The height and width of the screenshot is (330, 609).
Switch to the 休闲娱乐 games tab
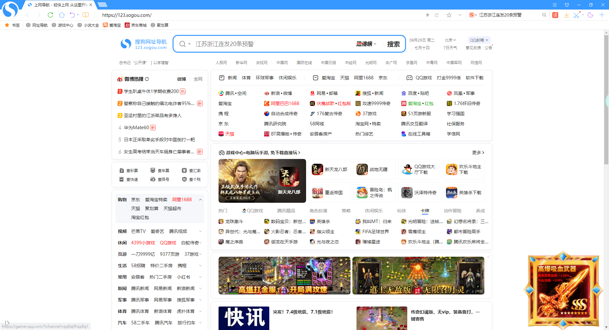click(374, 210)
